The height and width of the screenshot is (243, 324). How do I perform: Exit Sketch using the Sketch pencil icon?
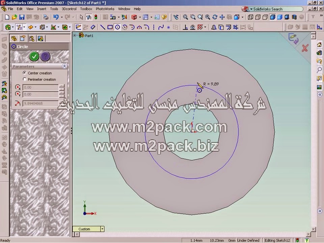(78, 27)
